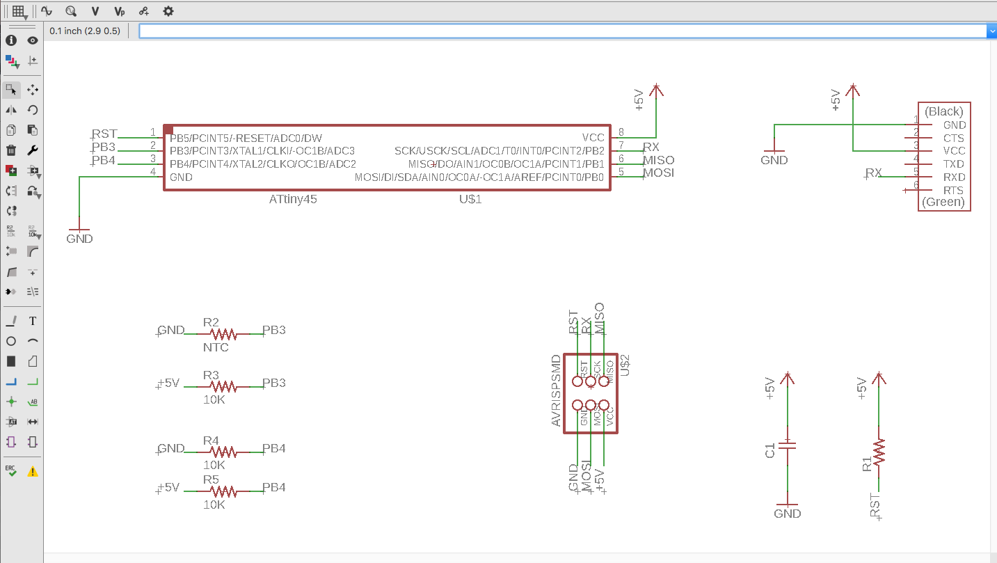This screenshot has width=997, height=563.
Task: Select the Info tool
Action: click(11, 40)
